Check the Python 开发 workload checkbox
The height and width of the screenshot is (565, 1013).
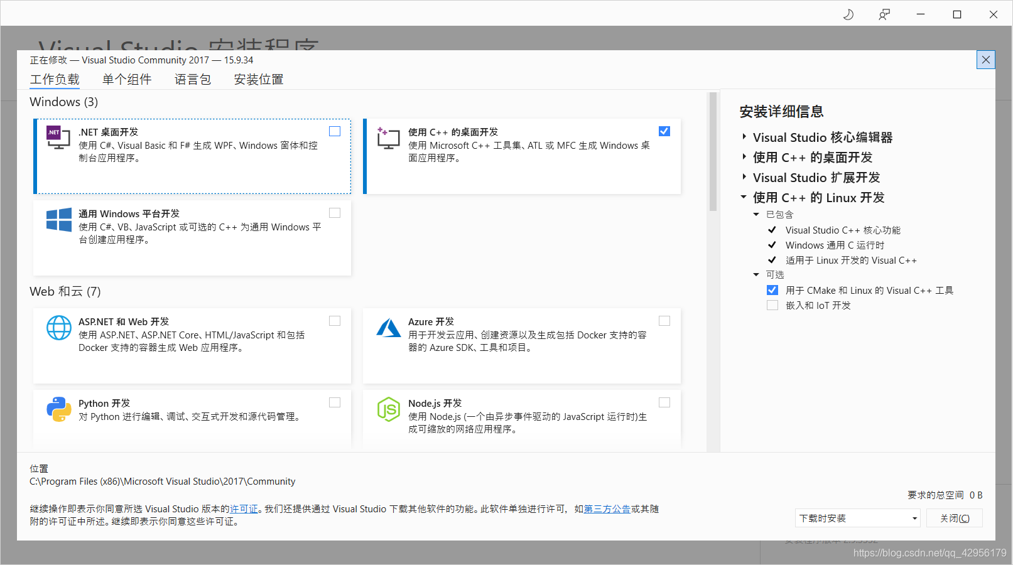coord(335,402)
